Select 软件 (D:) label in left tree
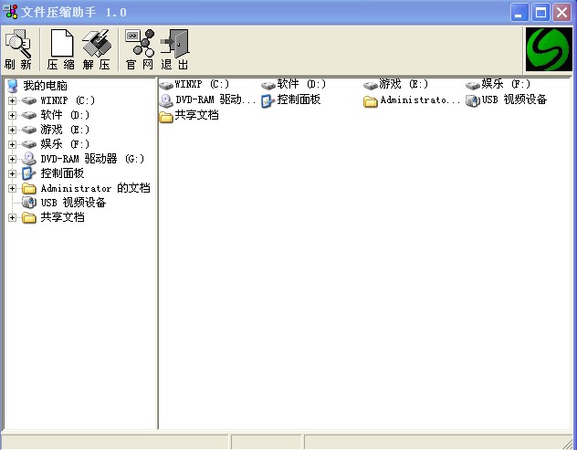This screenshot has height=450, width=577. pos(65,115)
